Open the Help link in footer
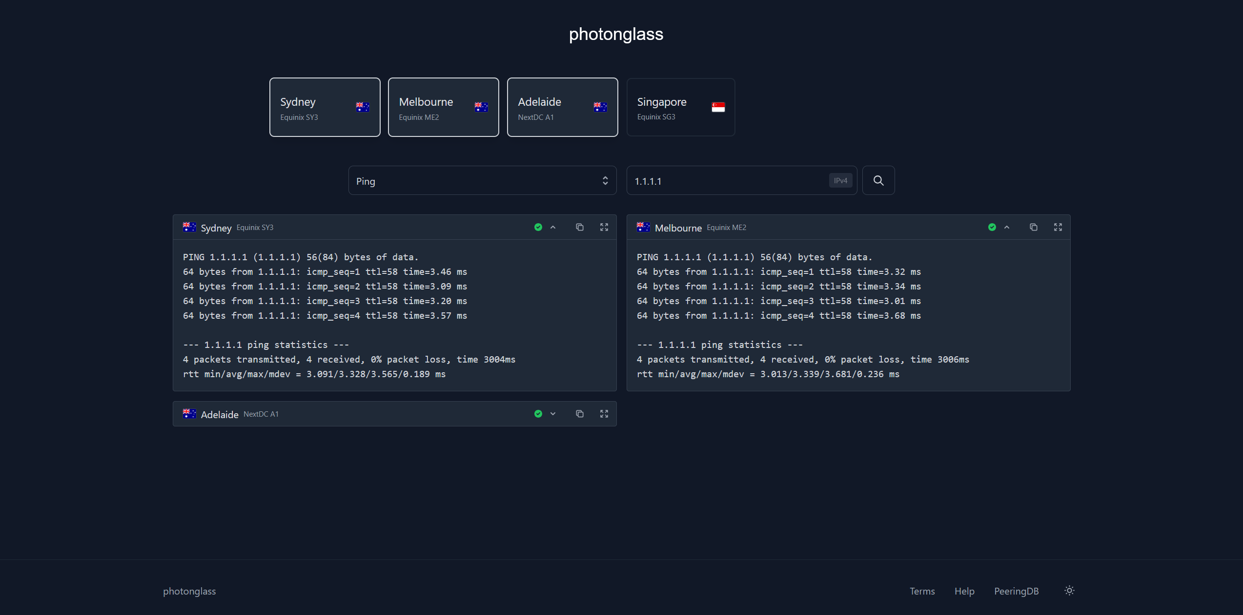The image size is (1243, 615). [964, 591]
